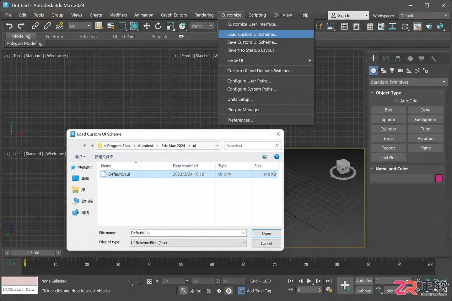Image resolution: width=452 pixels, height=301 pixels.
Task: Show the Cameras category in Create panel
Action: coord(401,71)
